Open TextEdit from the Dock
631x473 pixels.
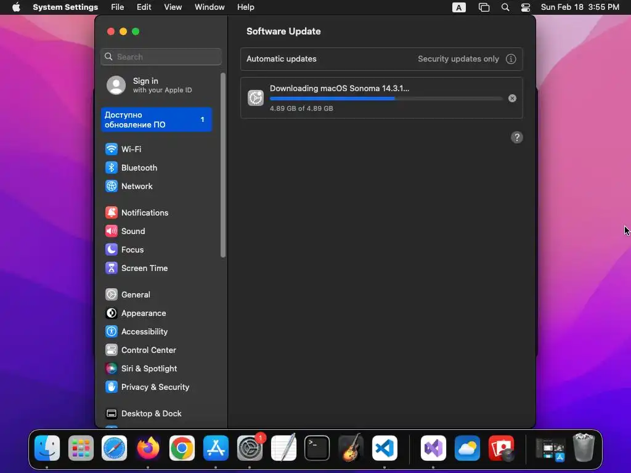tap(283, 447)
